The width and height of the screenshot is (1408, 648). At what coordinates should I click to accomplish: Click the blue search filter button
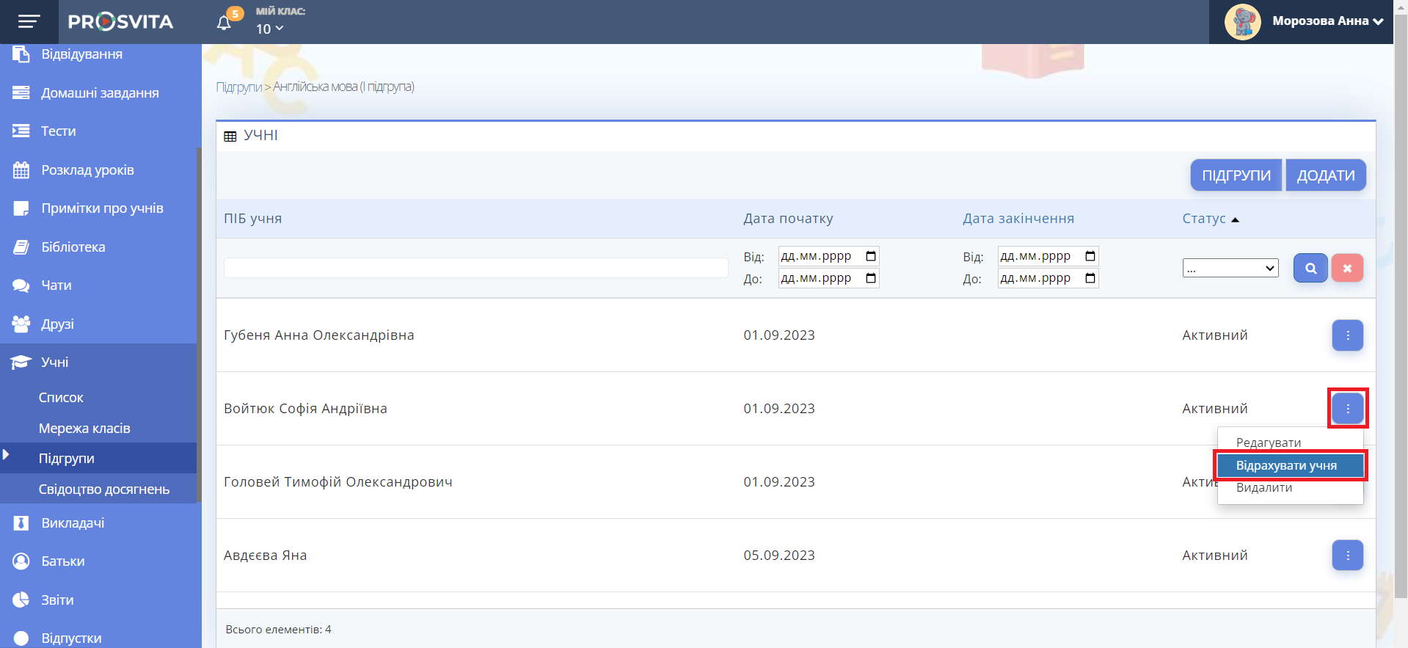[1310, 269]
